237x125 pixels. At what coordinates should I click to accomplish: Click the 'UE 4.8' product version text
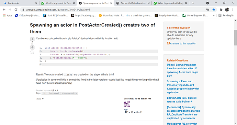click(x=55, y=91)
